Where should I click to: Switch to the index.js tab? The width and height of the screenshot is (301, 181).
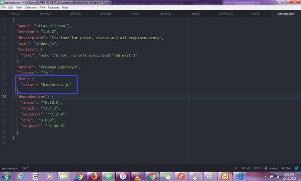point(15,14)
